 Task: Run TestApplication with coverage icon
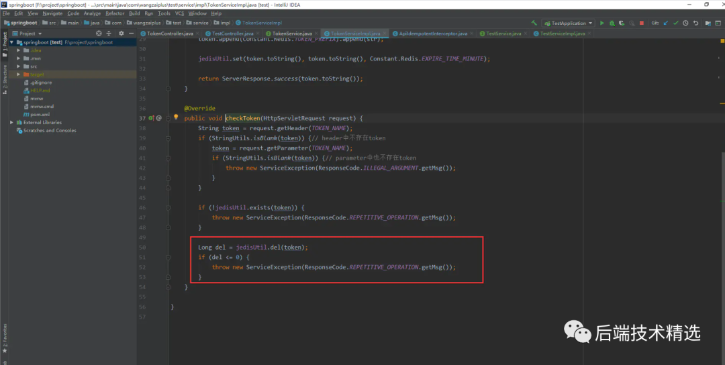622,23
